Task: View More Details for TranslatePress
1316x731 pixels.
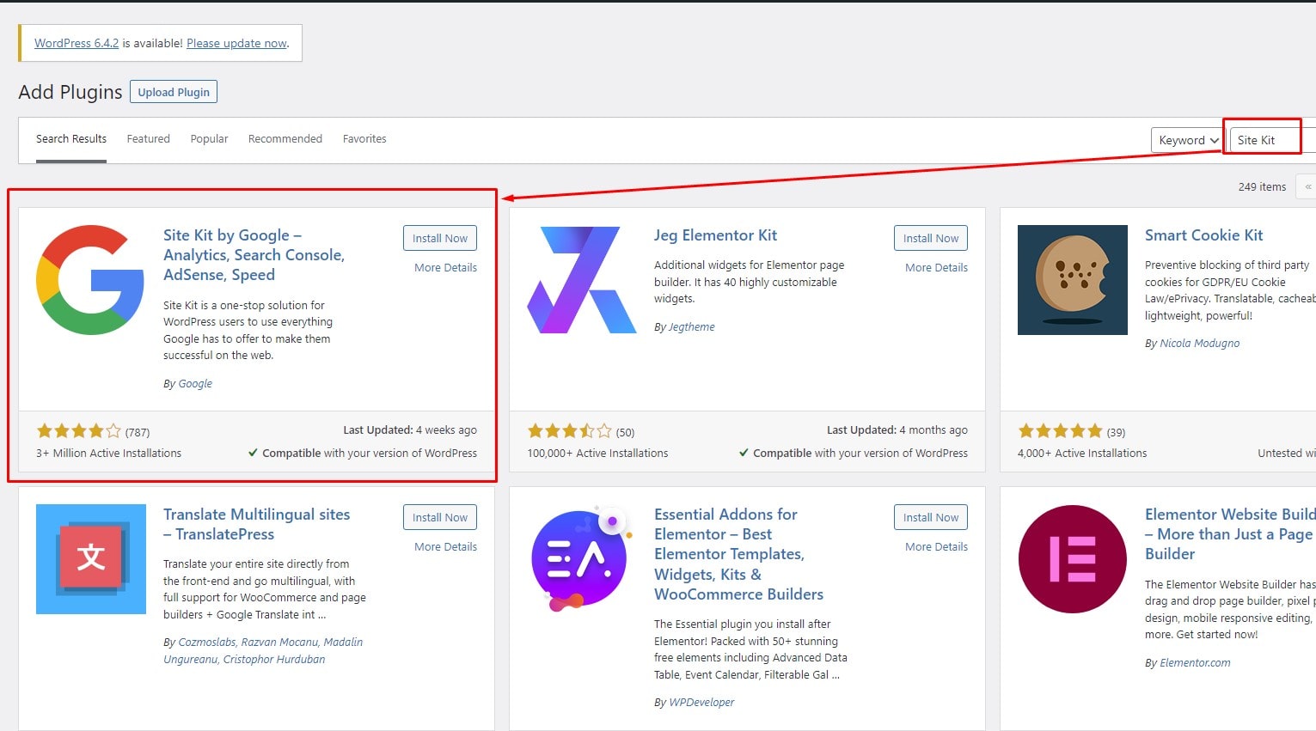Action: pyautogui.click(x=445, y=547)
